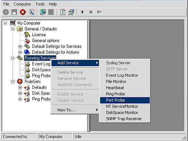Viewport: 188px width, 141px height.
Task: Click the Defaults ruleset icon
Action: [27, 87]
